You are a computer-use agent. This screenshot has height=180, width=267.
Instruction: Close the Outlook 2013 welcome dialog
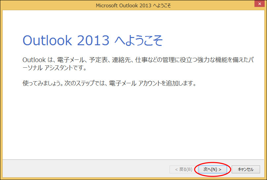pyautogui.click(x=259, y=4)
